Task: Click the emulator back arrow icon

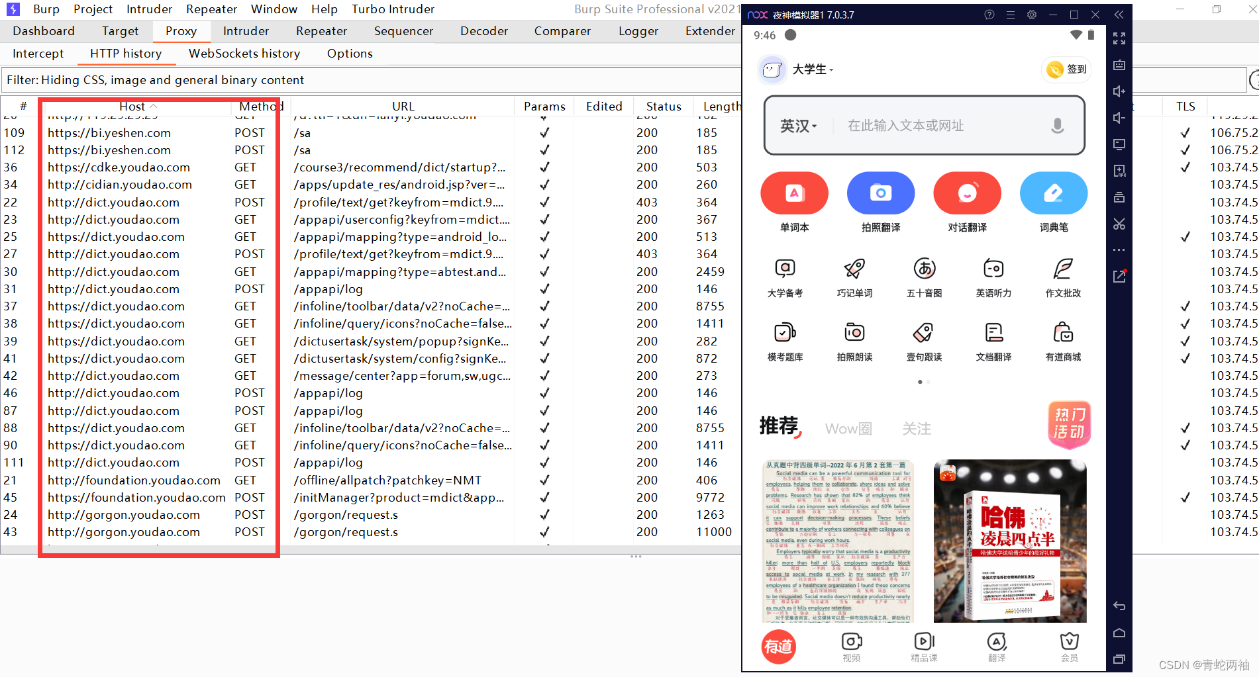Action: coord(1119,606)
